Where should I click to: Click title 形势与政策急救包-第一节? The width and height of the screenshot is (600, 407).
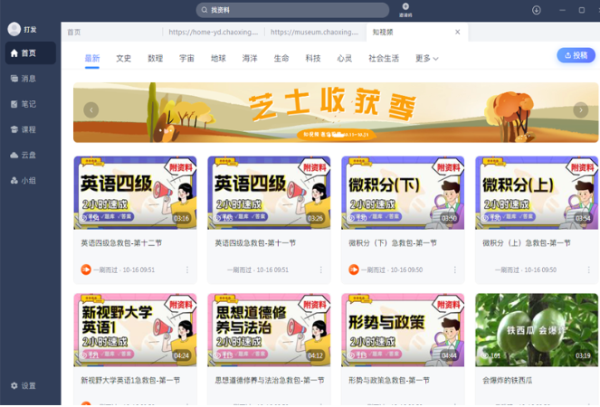coord(389,380)
